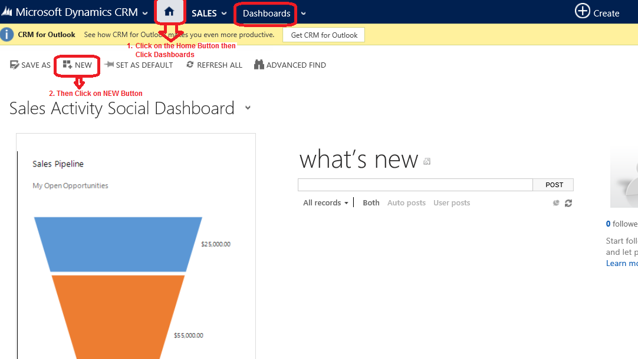Select the SALES navigation item
Viewport: 638px width, 359px height.
point(204,14)
